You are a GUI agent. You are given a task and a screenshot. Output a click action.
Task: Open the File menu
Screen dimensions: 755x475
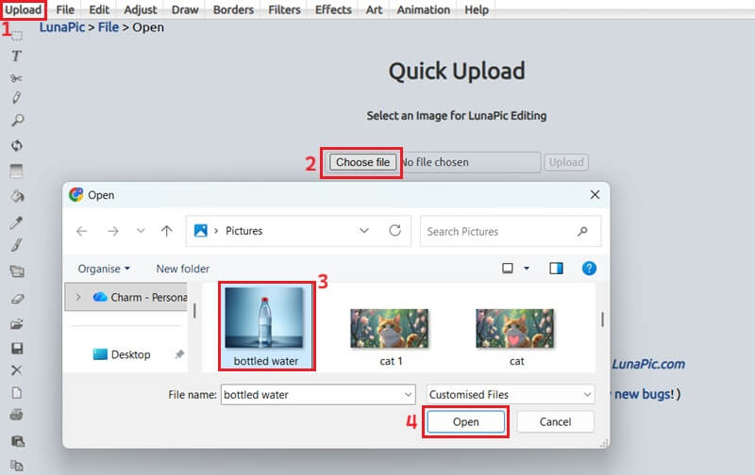tap(65, 9)
